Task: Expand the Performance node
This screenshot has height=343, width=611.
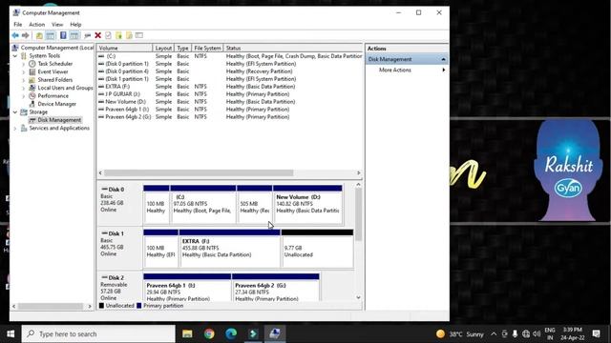Action: point(24,96)
